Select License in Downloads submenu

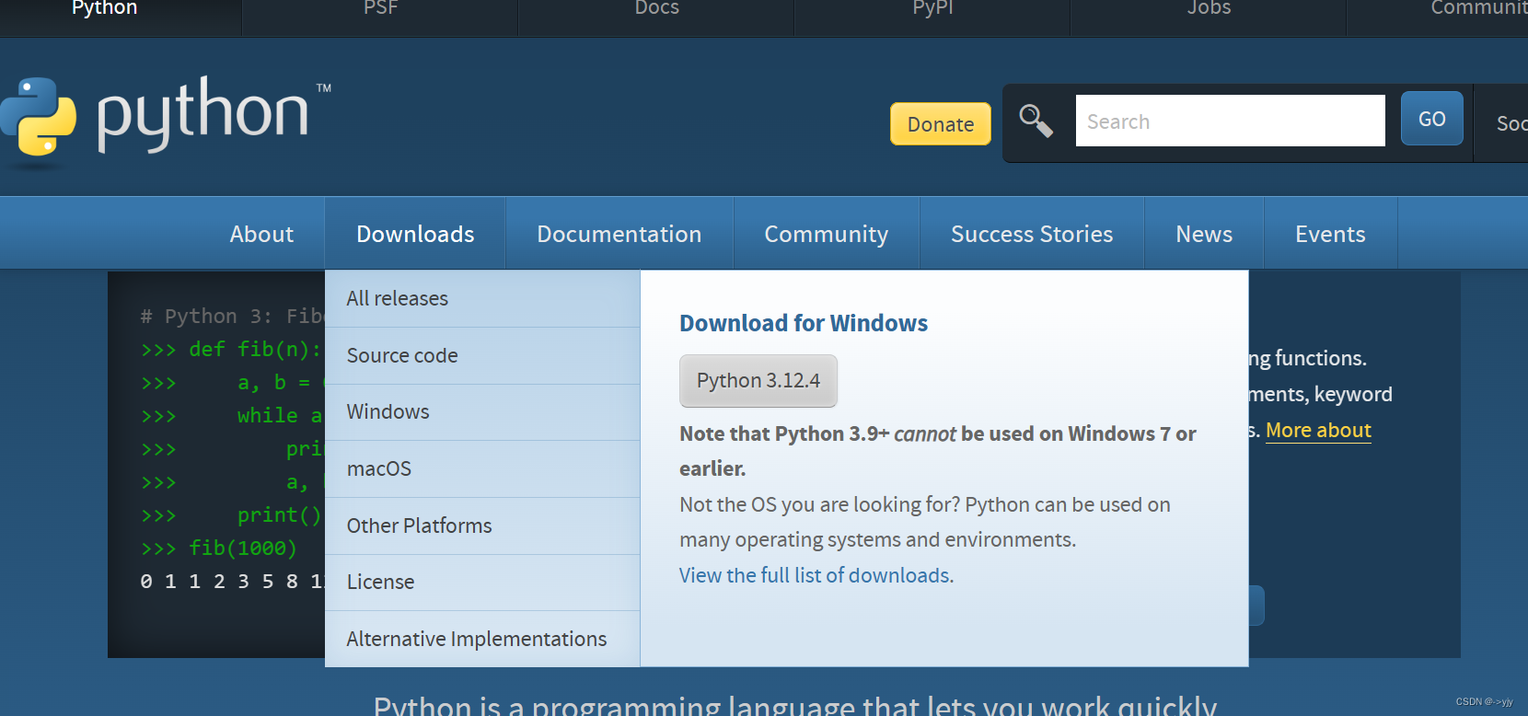[x=482, y=582]
